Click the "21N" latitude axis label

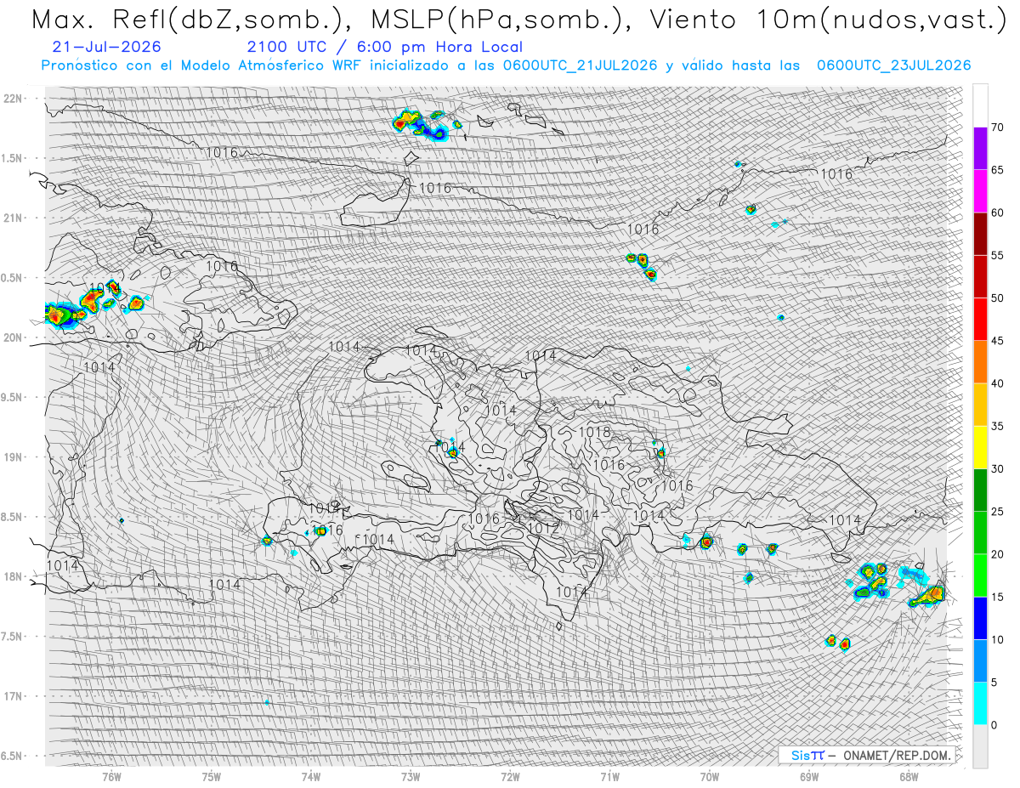pyautogui.click(x=13, y=218)
